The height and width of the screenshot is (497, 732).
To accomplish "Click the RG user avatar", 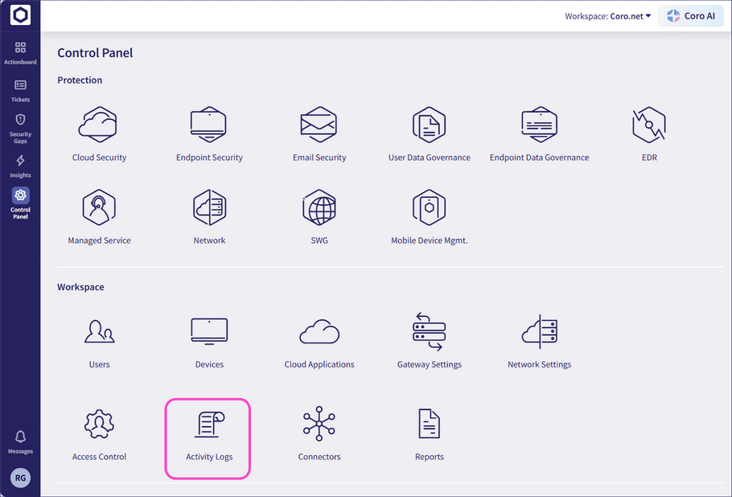I will pyautogui.click(x=20, y=478).
